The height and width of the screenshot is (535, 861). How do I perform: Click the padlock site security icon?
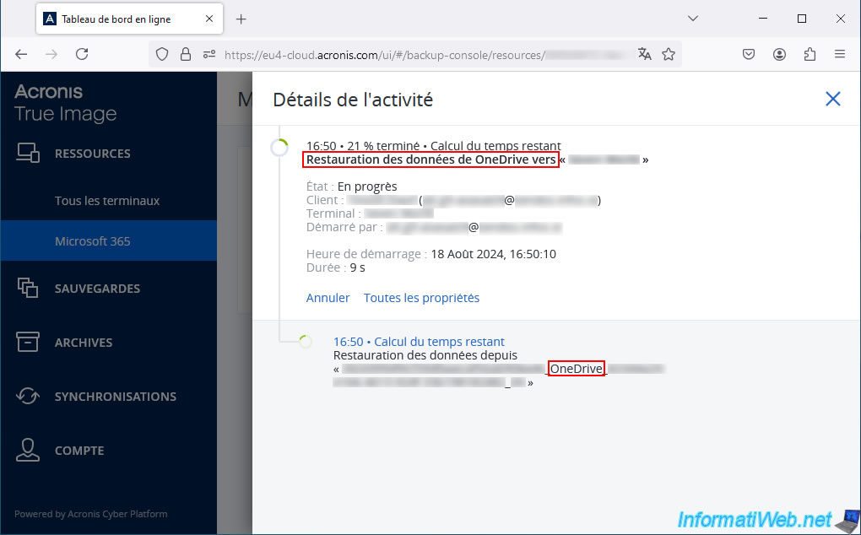[x=186, y=54]
